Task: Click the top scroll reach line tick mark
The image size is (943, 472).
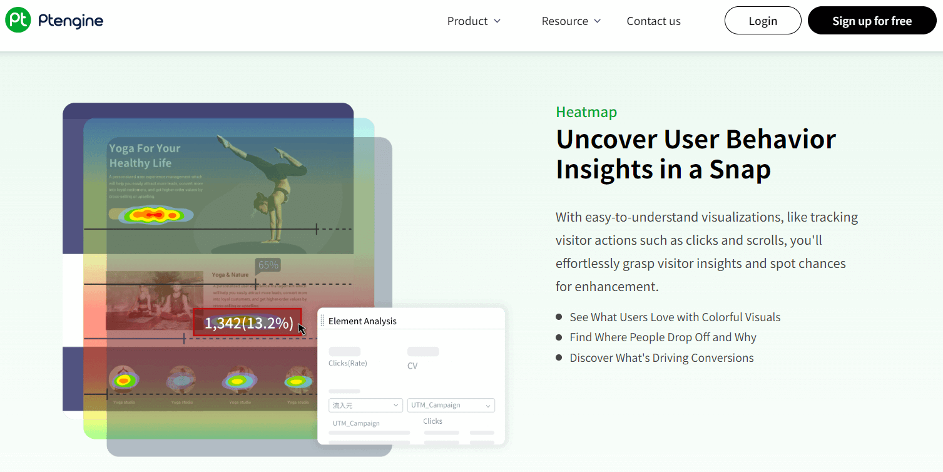Action: (x=317, y=229)
